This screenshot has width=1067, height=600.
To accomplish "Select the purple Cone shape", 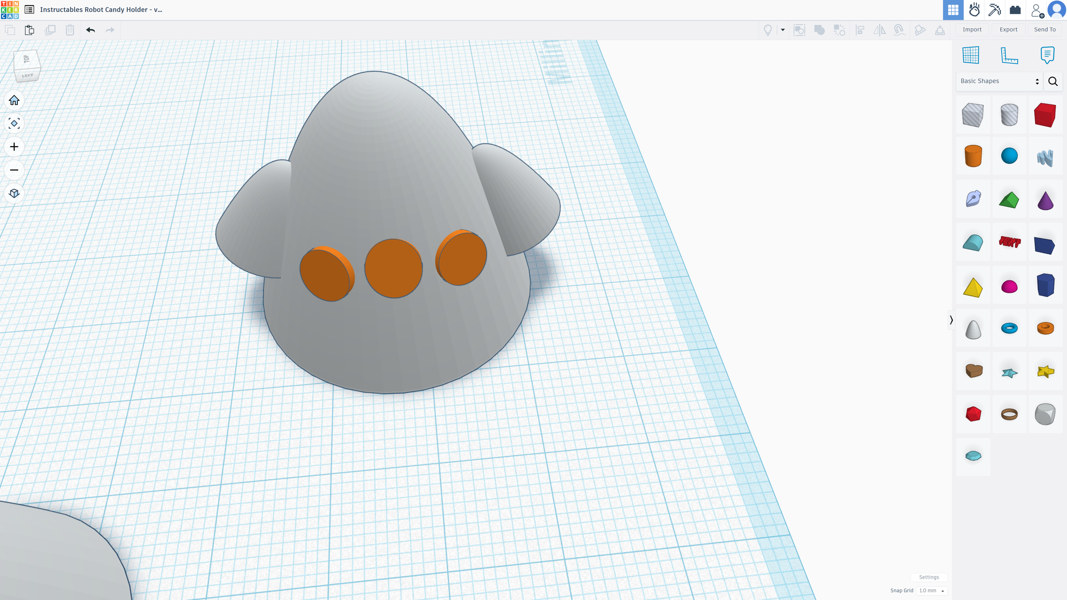I will tap(1045, 200).
